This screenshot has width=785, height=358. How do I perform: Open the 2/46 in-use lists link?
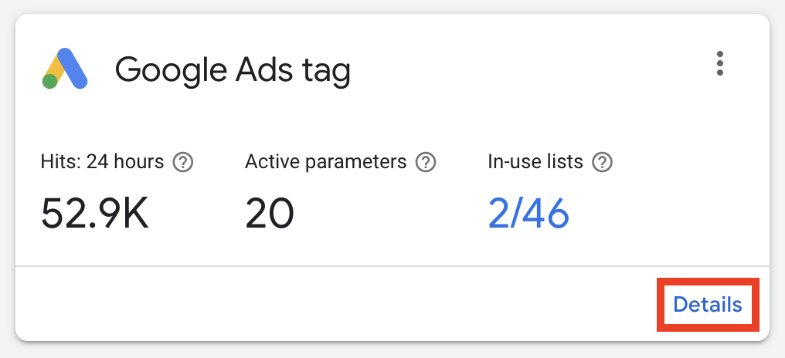(528, 213)
